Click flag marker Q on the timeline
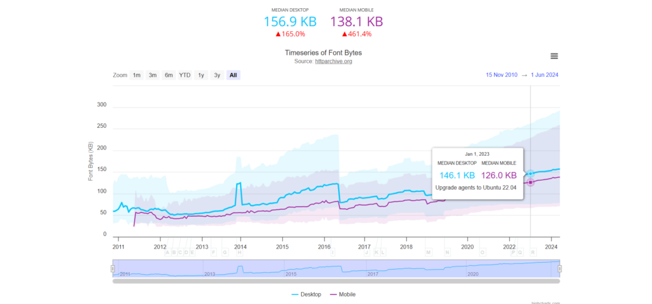The width and height of the screenshot is (652, 304). click(x=520, y=252)
